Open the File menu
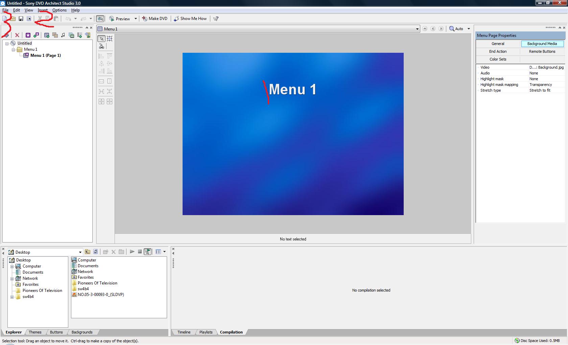This screenshot has height=345, width=568. tap(5, 10)
